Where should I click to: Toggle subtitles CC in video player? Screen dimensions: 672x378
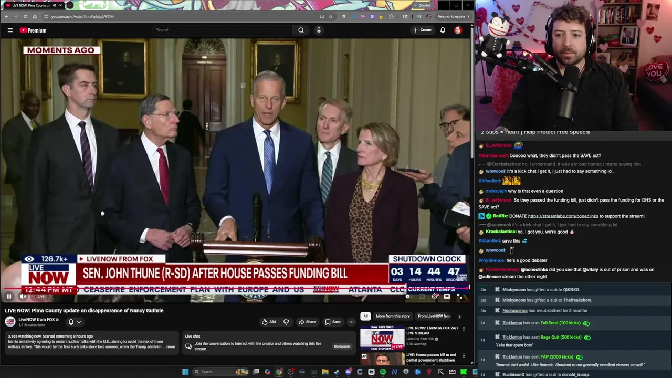click(x=422, y=297)
